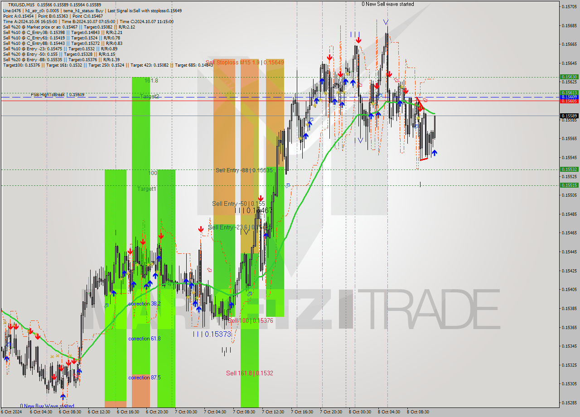Screen dimensions: 580x417
Task: Select the 'Sell Entry -88 | 0.15535' label
Action: pos(244,170)
